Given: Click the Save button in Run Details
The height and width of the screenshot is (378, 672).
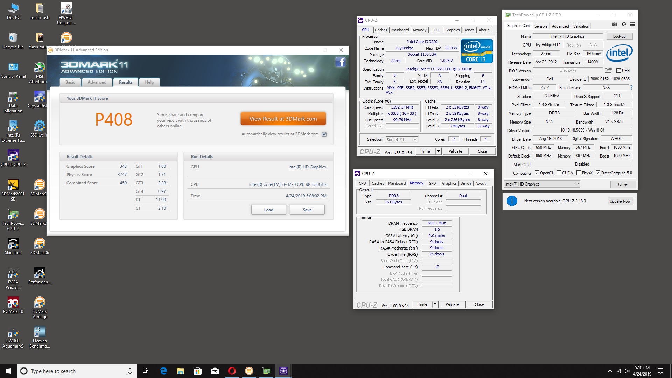Looking at the screenshot, I should pyautogui.click(x=307, y=210).
